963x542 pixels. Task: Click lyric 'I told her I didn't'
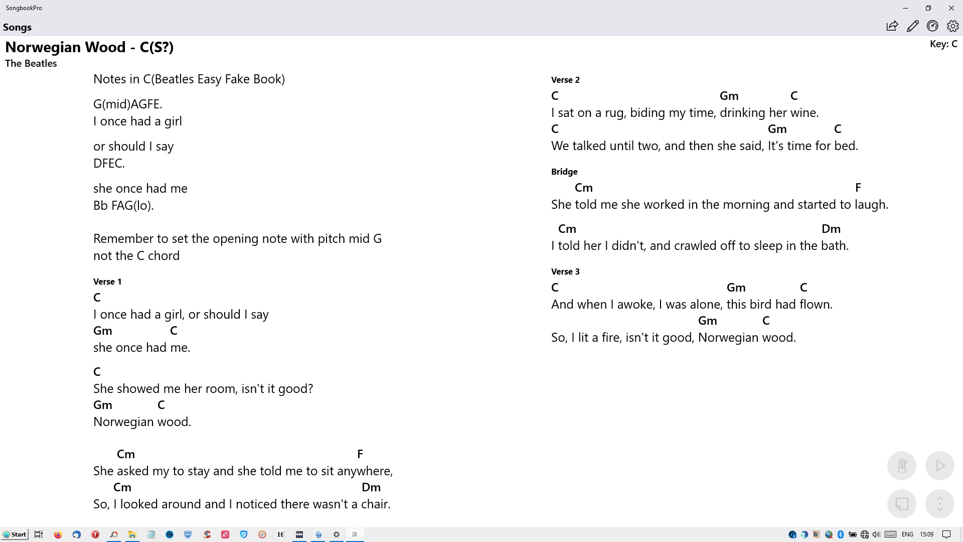click(598, 246)
